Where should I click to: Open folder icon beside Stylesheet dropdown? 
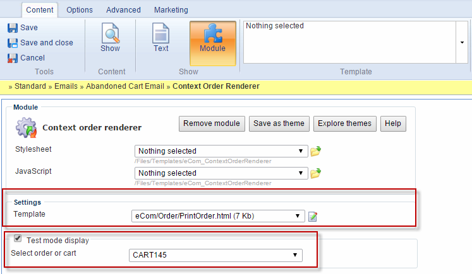[315, 151]
